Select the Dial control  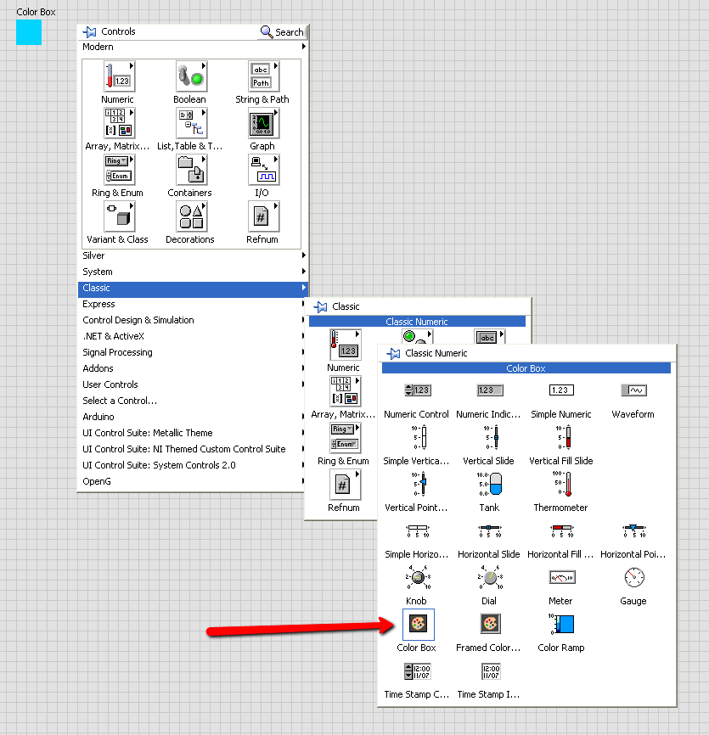point(490,577)
